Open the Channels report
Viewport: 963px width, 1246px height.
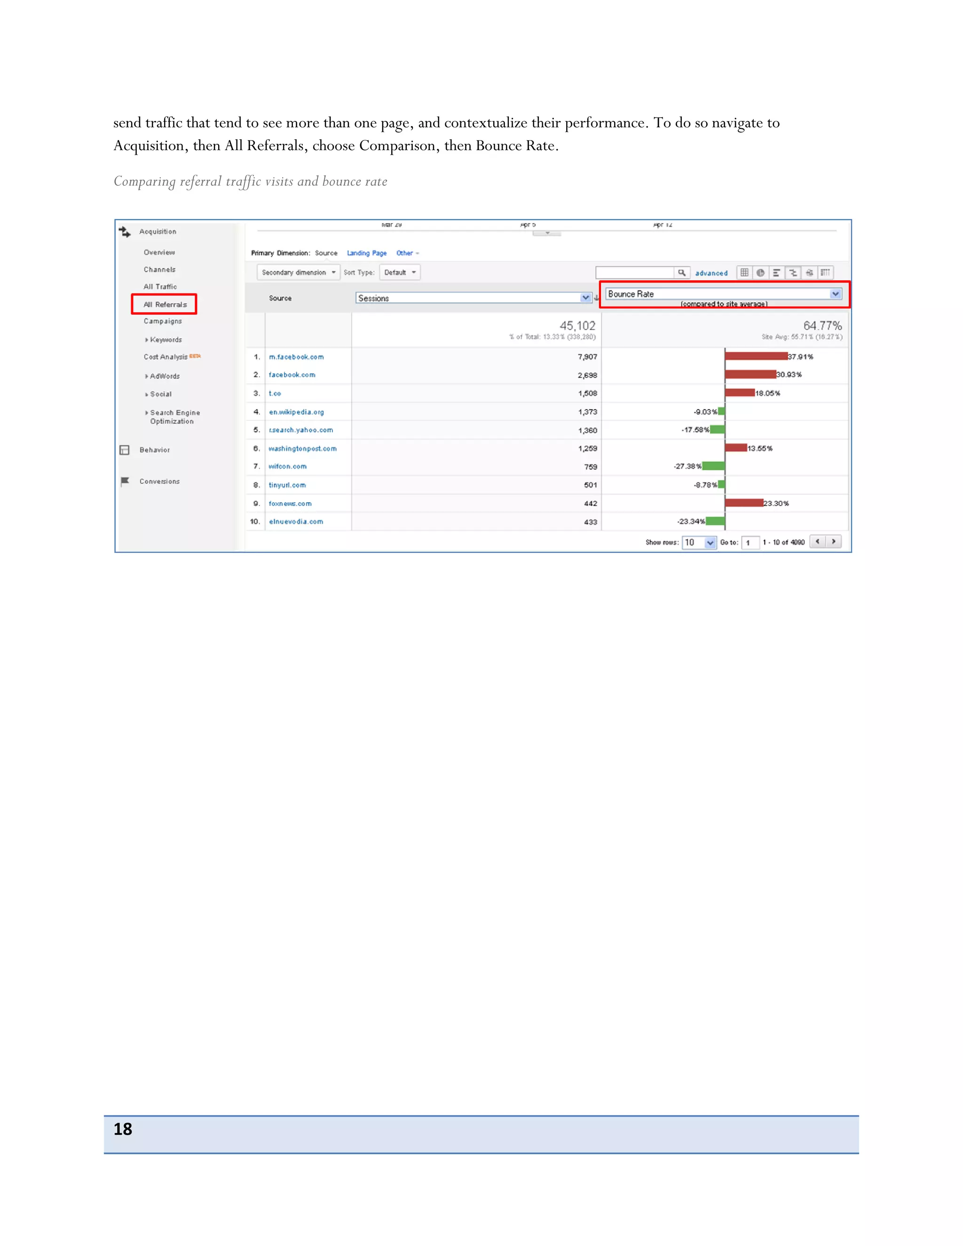pyautogui.click(x=160, y=269)
